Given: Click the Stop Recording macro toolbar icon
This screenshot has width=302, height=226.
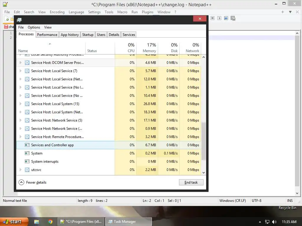Looking at the screenshot, I should (212, 18).
